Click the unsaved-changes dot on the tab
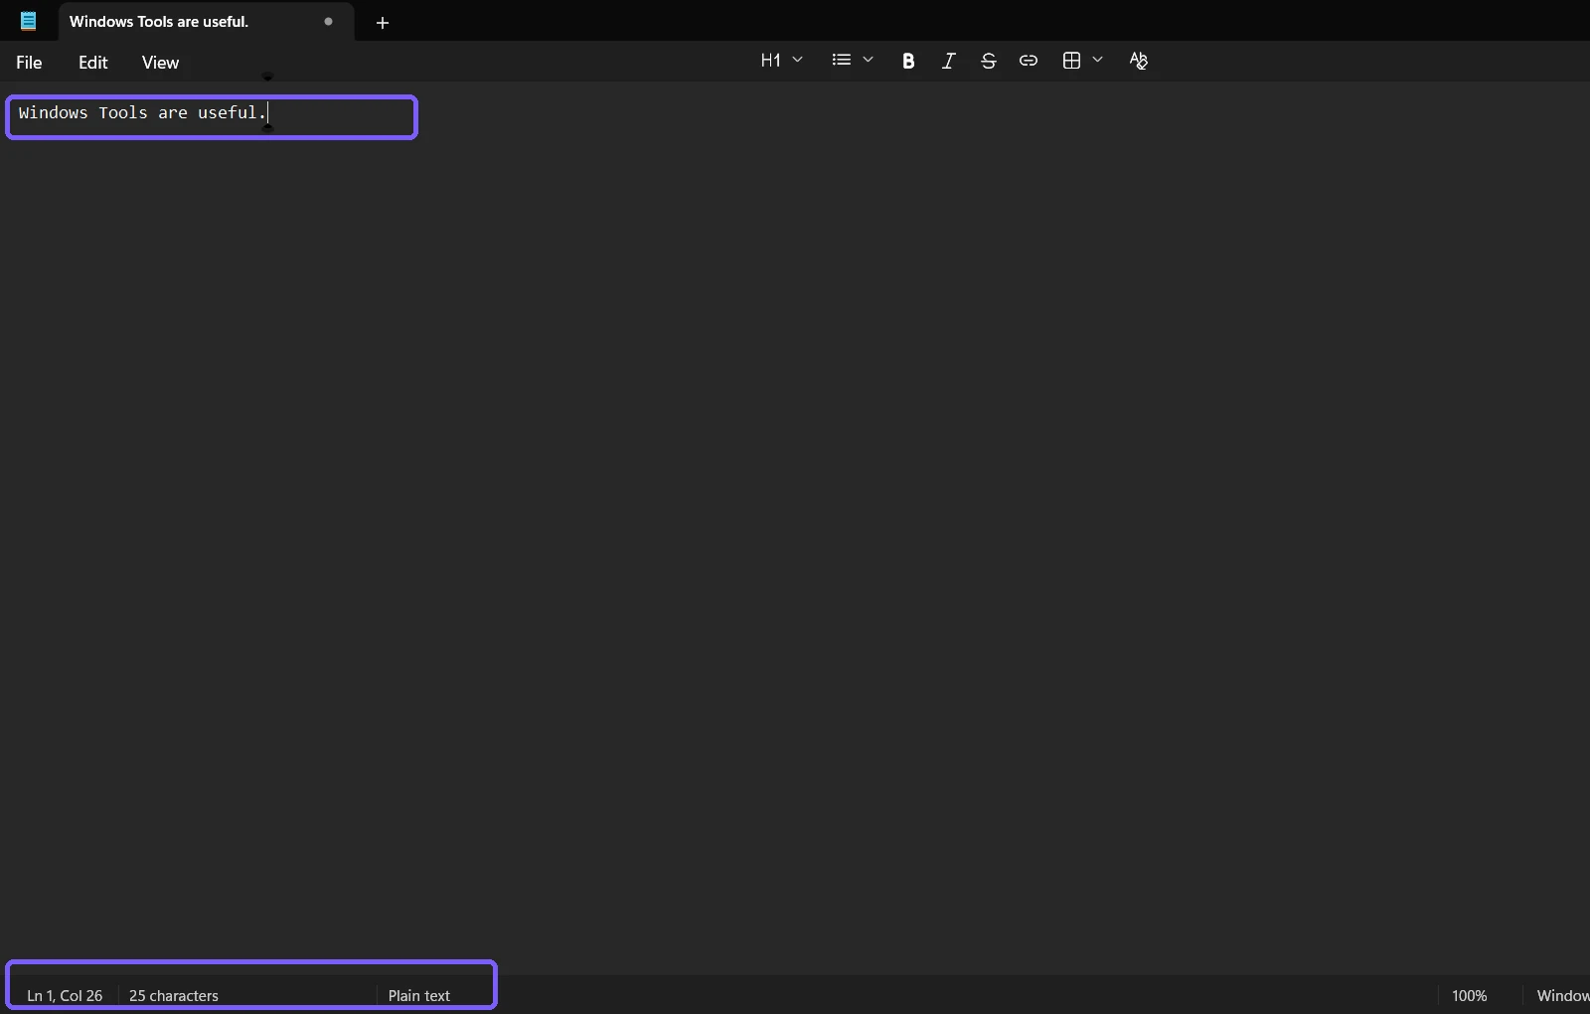Image resolution: width=1590 pixels, height=1014 pixels. pos(328,21)
